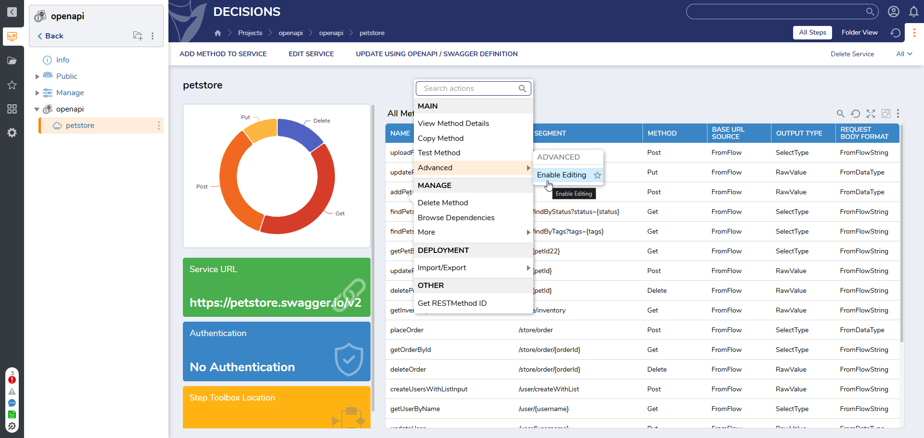Open the green document indicator
This screenshot has height=438, width=924.
pyautogui.click(x=12, y=414)
